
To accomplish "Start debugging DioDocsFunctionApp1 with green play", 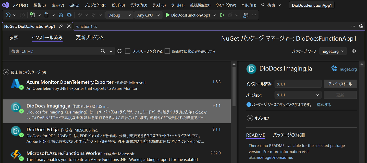I will pos(167,15).
